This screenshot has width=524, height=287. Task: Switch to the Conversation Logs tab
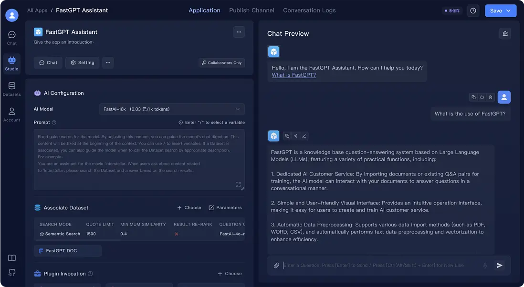tap(309, 10)
